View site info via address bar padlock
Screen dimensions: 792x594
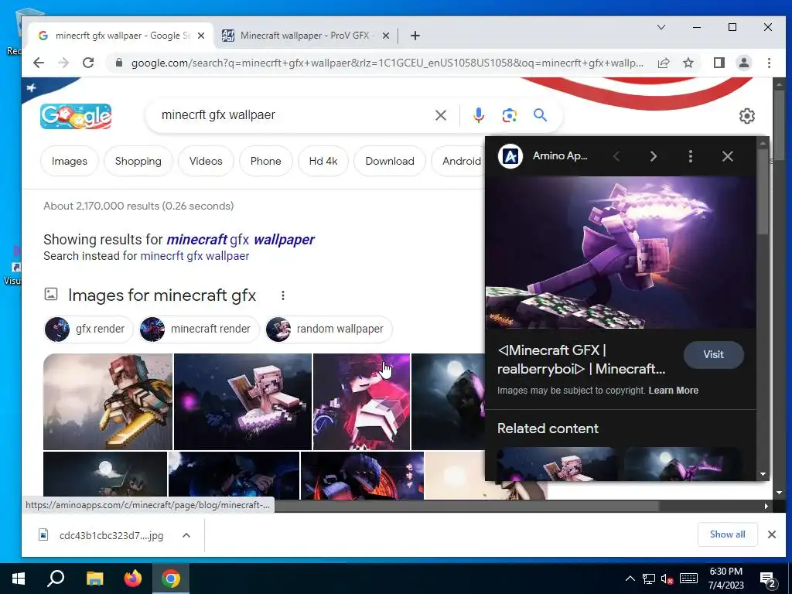click(x=118, y=63)
